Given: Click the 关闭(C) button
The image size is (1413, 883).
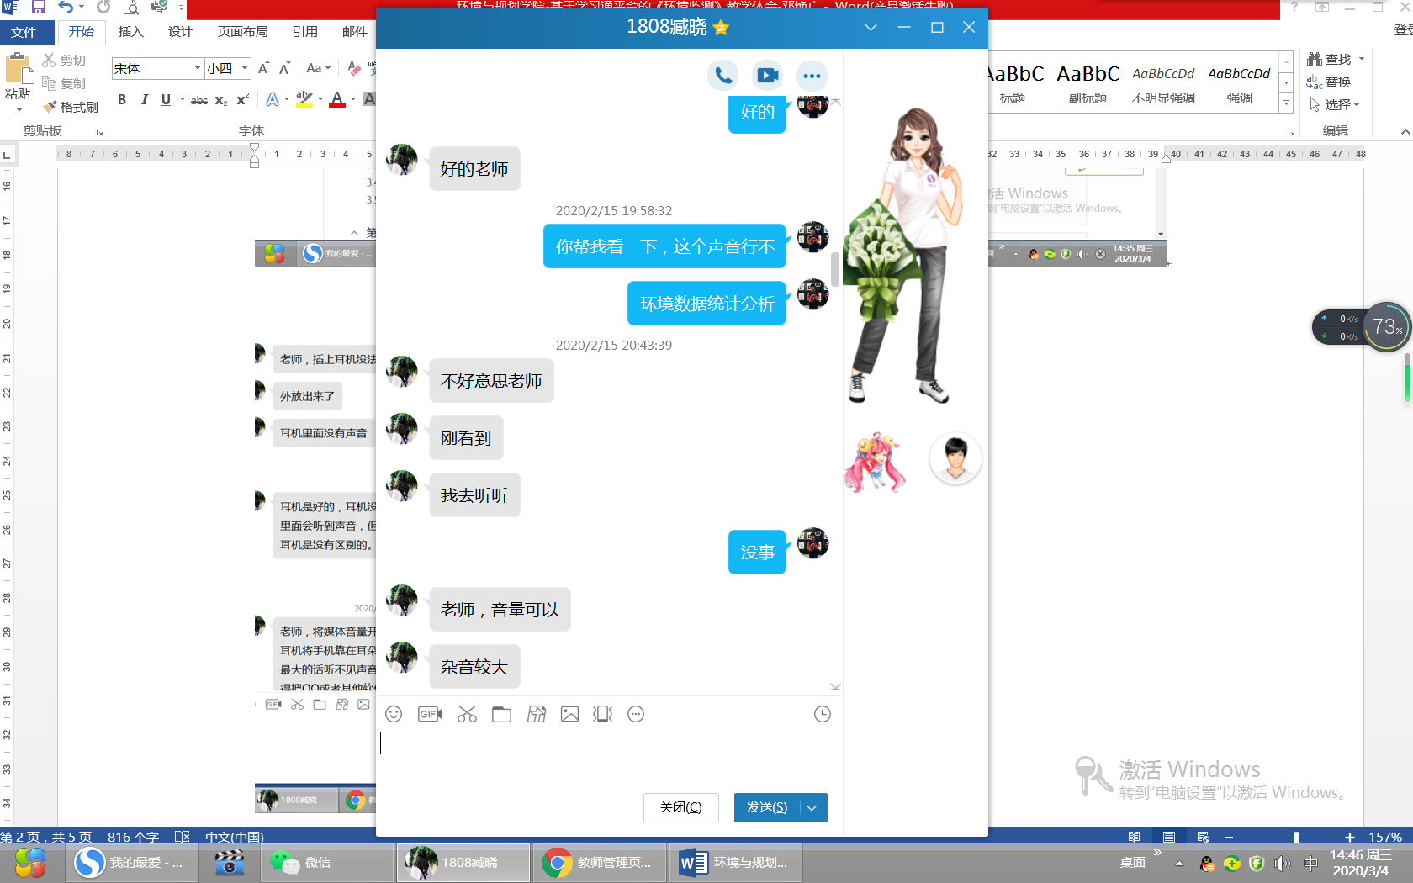Looking at the screenshot, I should tap(680, 807).
